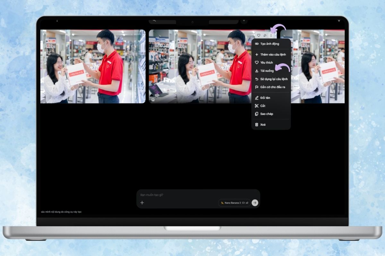Open the three-dot more options button
Viewport: 385px width, 256px height.
pos(271,35)
